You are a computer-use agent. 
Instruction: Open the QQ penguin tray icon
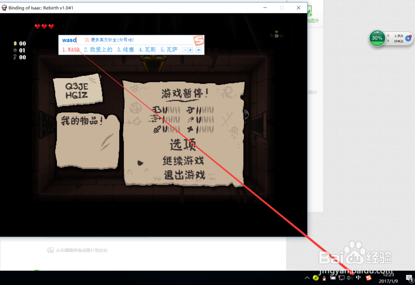324,278
